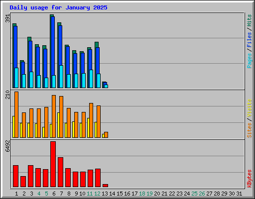255x199 pixels.
Task: Click the orange Sites bar for day 1
Action: 16,114
